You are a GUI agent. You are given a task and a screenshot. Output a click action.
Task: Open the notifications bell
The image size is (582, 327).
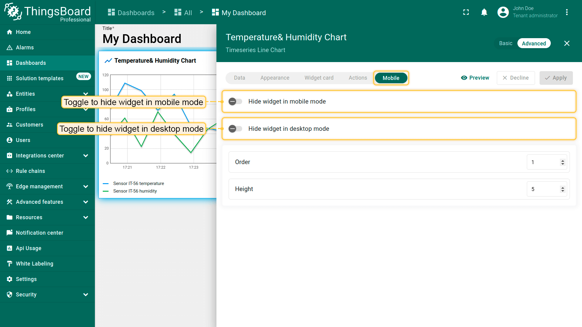tap(484, 12)
